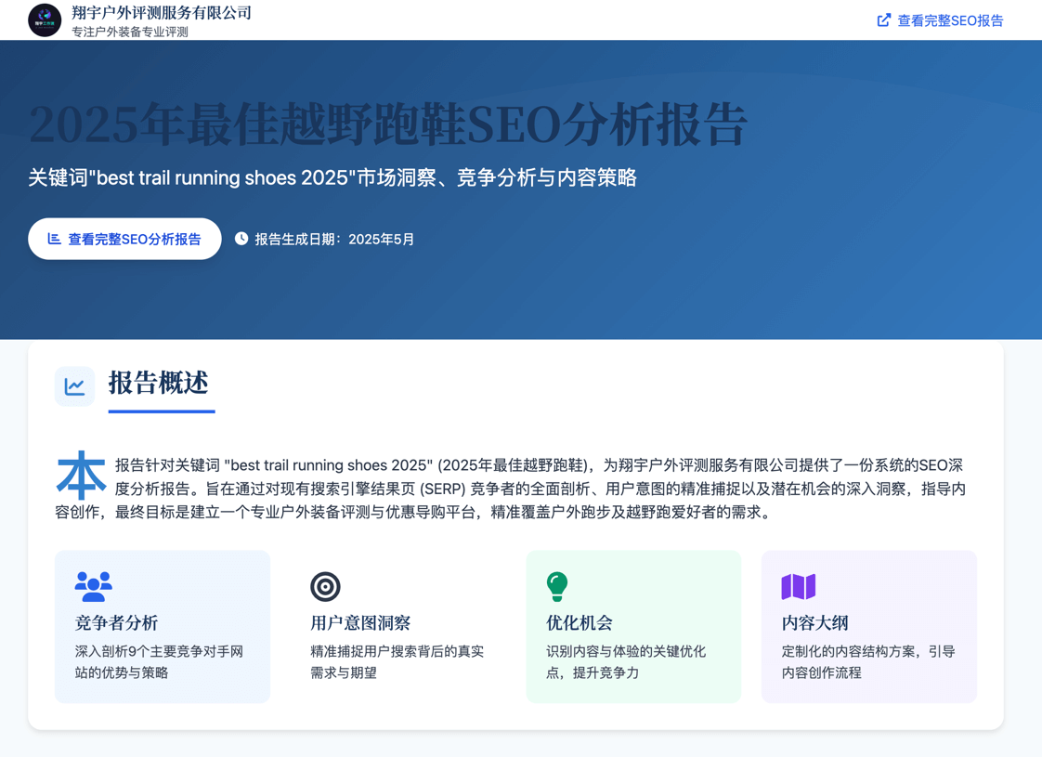Viewport: 1042px width, 757px height.
Task: Click the main title 2025年最佳越野跑鞋SEO分析报告
Action: 387,124
